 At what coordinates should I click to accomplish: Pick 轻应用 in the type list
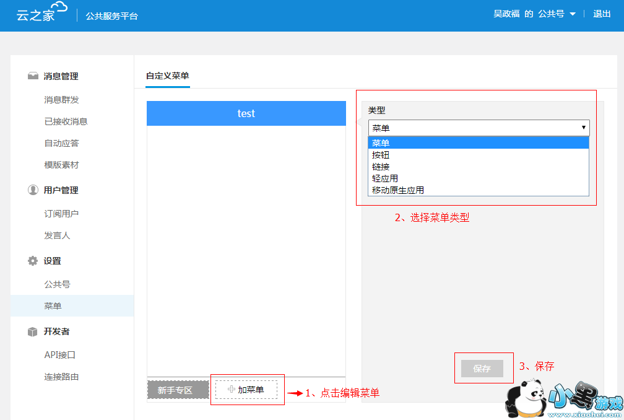pos(385,178)
